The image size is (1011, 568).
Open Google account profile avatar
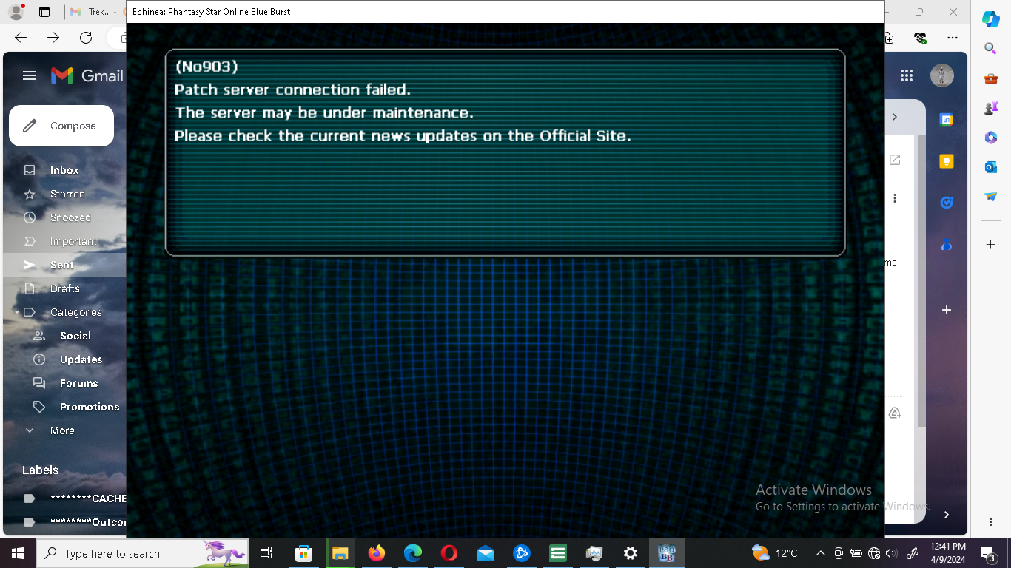(x=942, y=75)
